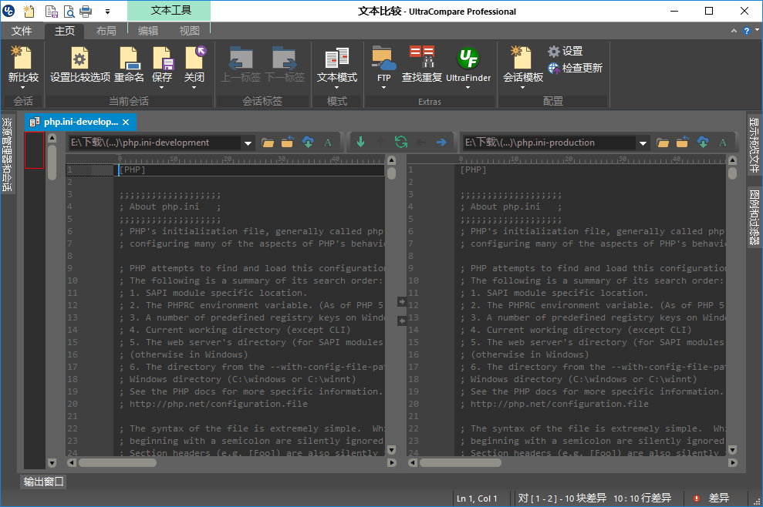
Task: Expand the right file path dropdown
Action: point(643,143)
